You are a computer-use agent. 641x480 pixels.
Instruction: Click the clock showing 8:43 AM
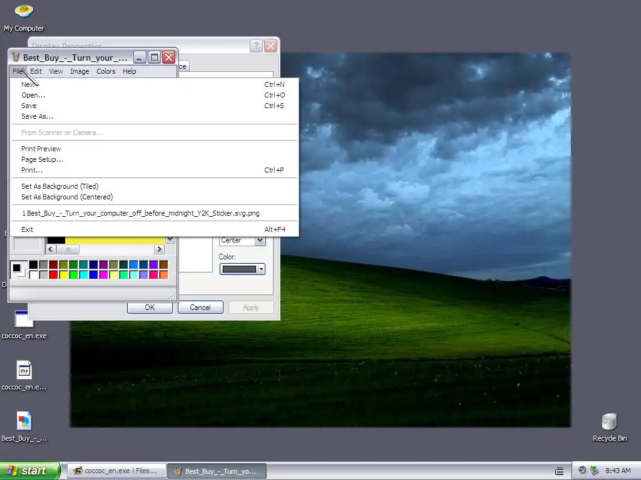(618, 471)
